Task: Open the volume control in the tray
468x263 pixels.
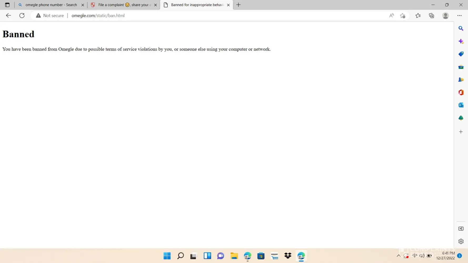Action: click(x=422, y=256)
